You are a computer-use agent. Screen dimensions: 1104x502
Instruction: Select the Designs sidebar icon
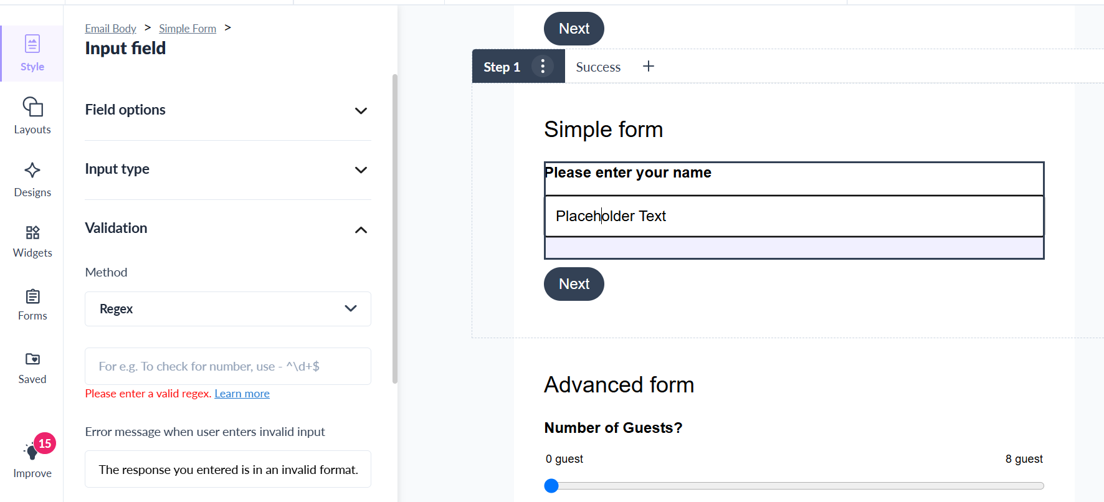coord(32,170)
